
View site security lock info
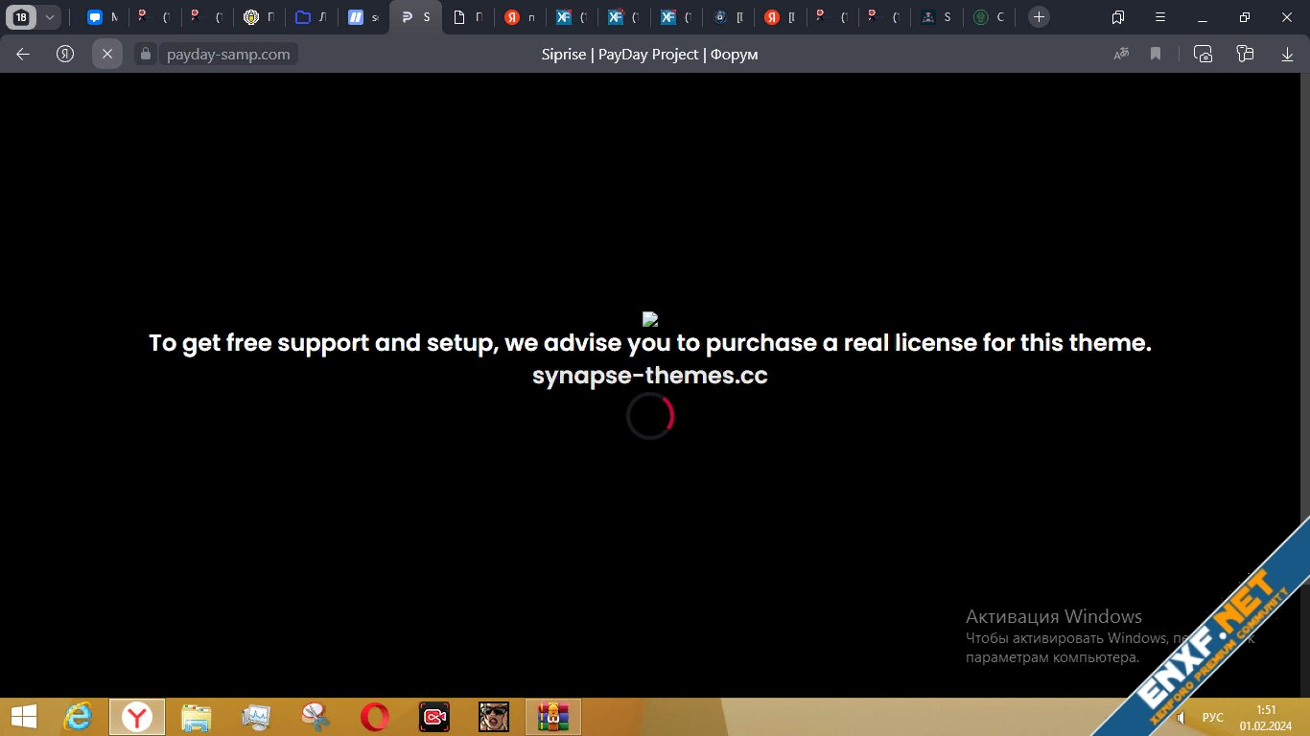[x=146, y=55]
